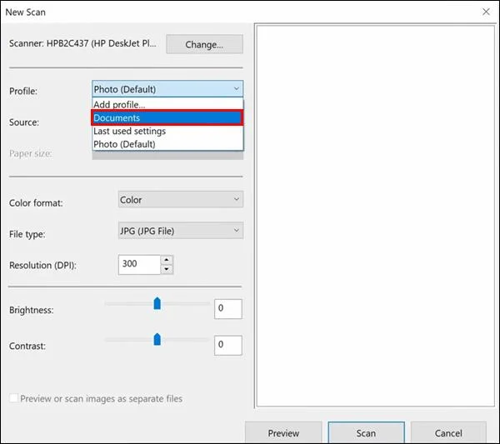
Task: Focus the Contrast value box
Action: pos(228,345)
